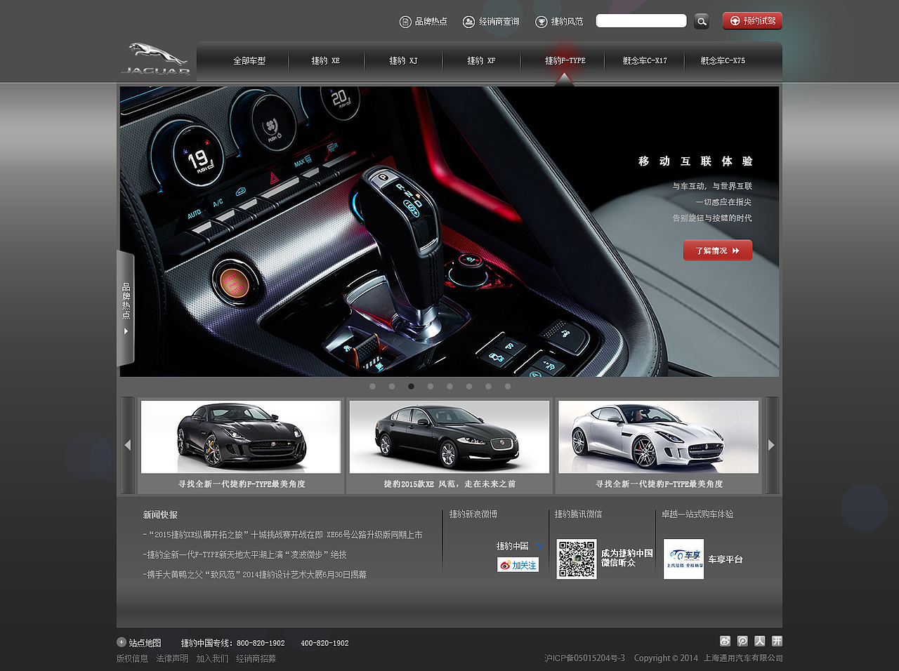Select the second banner carousel dot

(392, 386)
